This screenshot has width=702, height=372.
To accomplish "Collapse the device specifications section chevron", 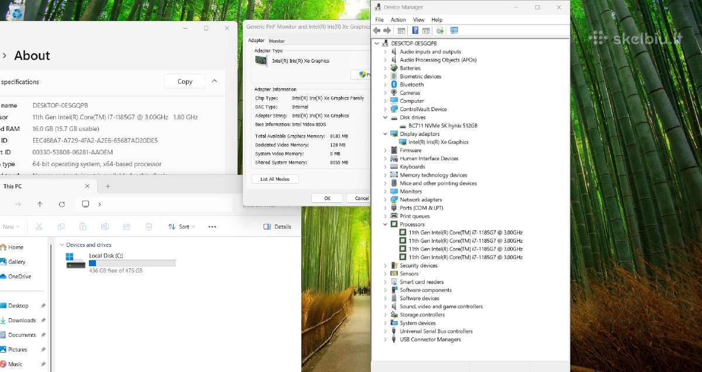I will [215, 81].
